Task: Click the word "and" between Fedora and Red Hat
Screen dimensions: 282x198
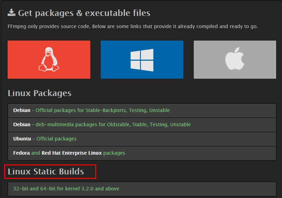Action: (x=36, y=153)
